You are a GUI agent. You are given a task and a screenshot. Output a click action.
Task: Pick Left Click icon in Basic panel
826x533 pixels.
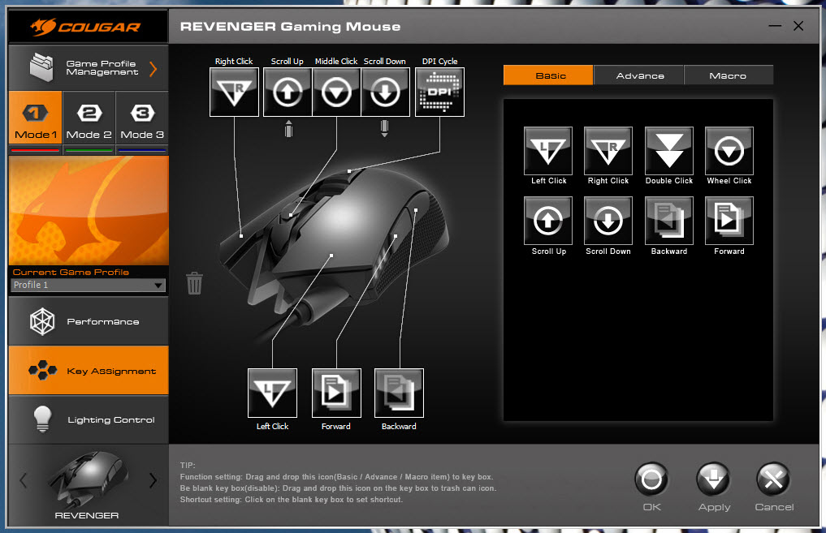click(x=548, y=151)
